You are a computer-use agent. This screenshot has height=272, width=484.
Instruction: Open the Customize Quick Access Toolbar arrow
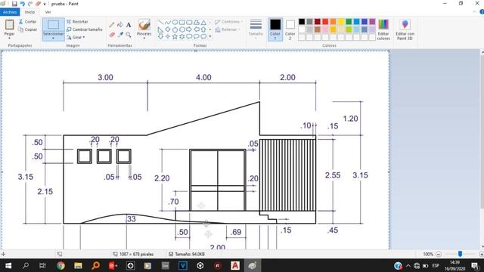coord(45,4)
